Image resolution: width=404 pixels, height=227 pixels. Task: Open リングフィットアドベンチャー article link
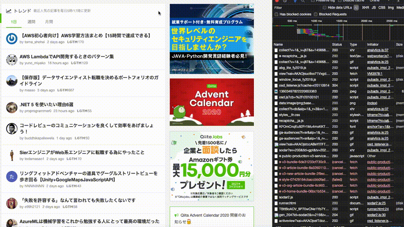coord(88,177)
